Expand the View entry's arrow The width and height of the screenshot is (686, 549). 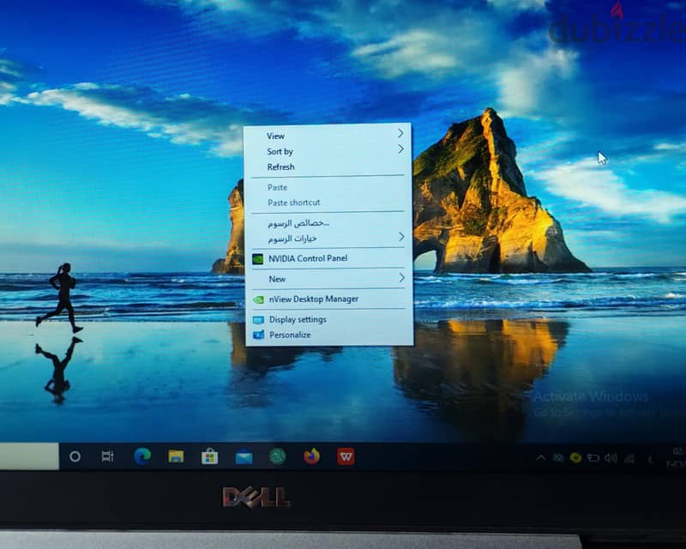click(x=400, y=134)
